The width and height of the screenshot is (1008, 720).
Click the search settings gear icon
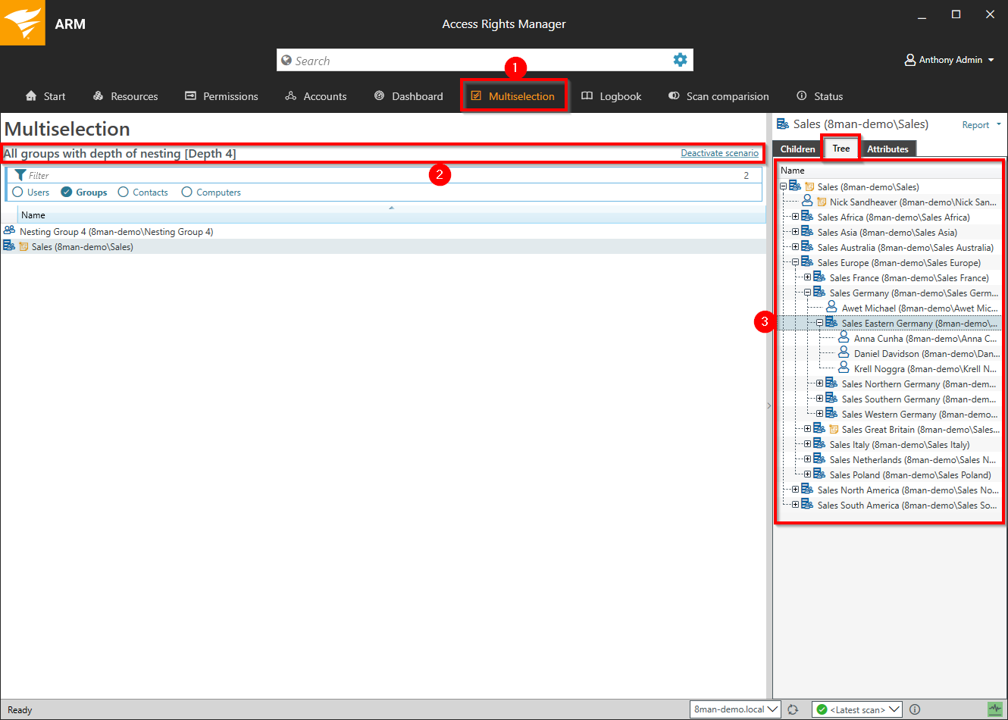680,60
